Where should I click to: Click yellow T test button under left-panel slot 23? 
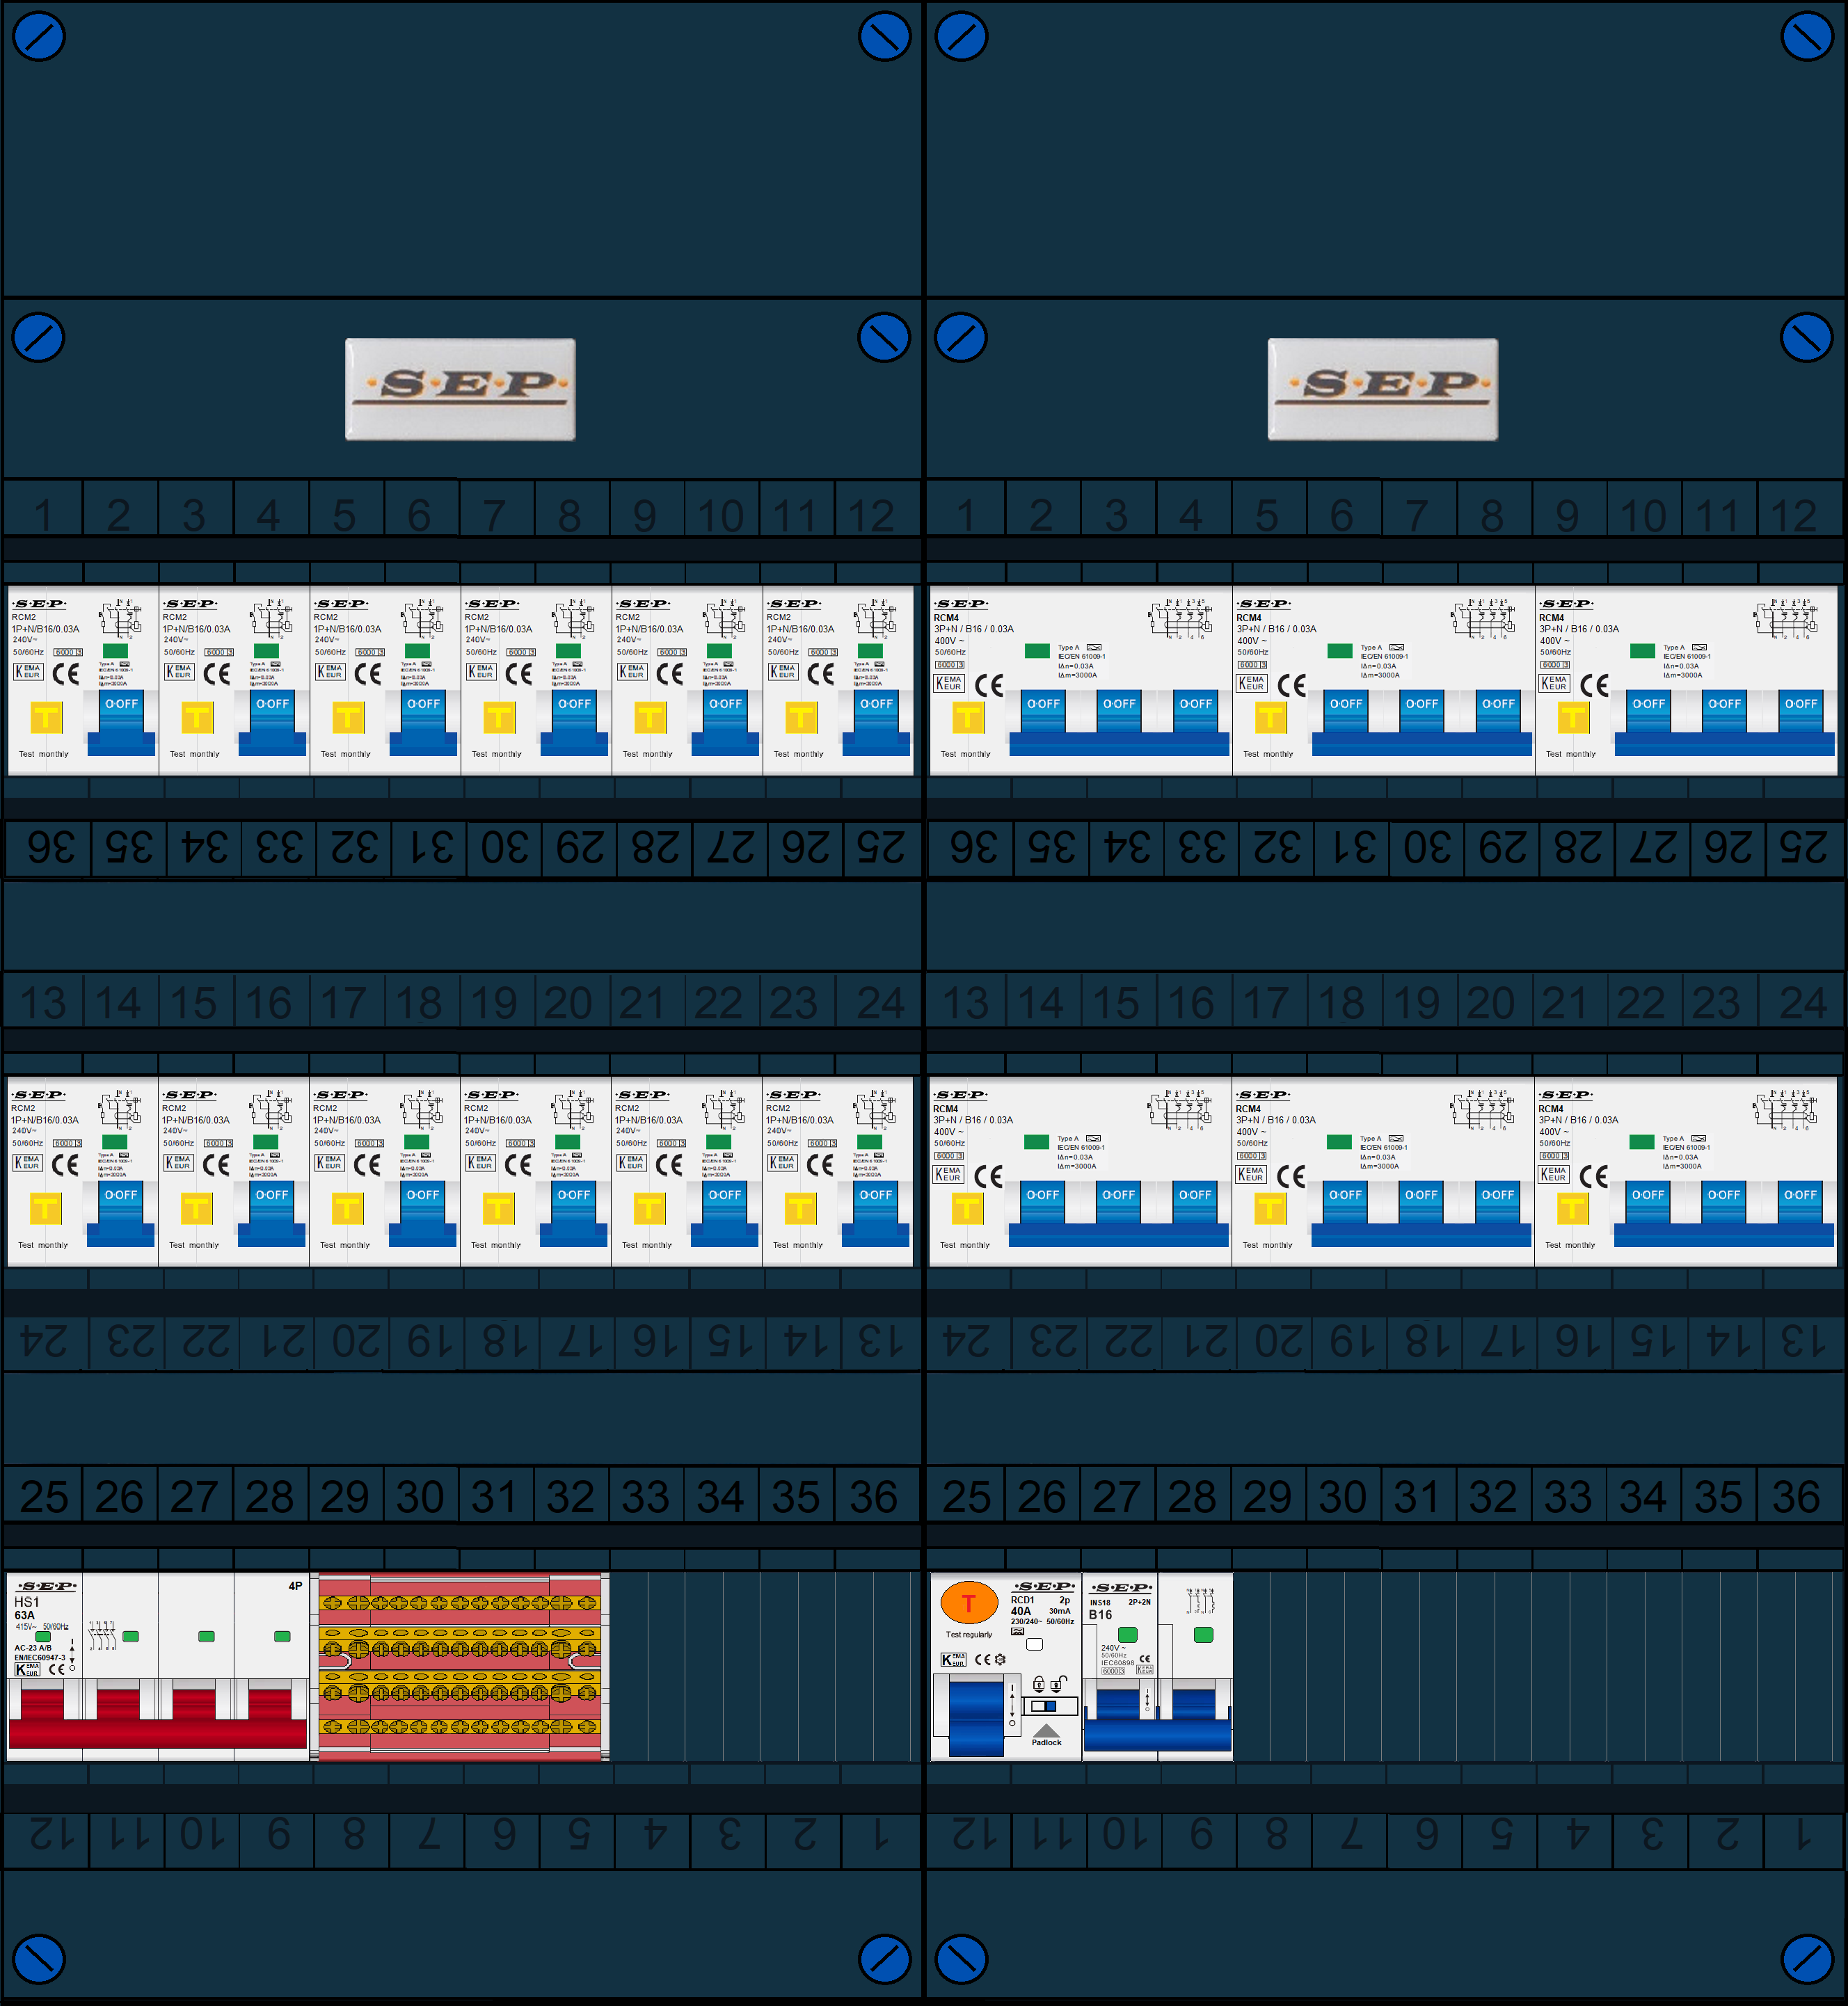point(800,1207)
